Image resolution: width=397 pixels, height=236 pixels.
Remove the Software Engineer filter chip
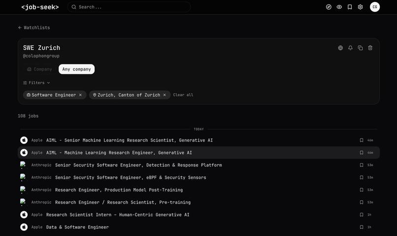coord(80,95)
